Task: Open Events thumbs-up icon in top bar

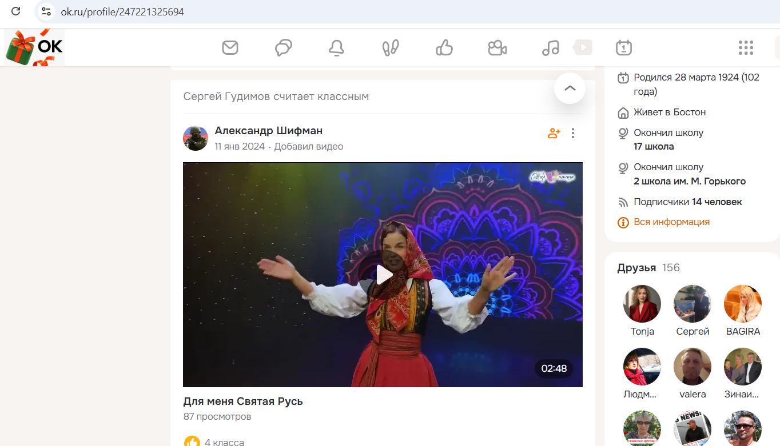Action: (444, 47)
